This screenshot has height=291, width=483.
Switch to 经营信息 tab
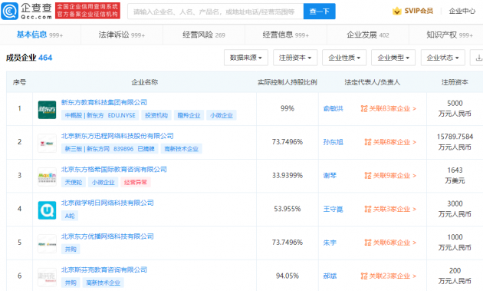point(285,35)
